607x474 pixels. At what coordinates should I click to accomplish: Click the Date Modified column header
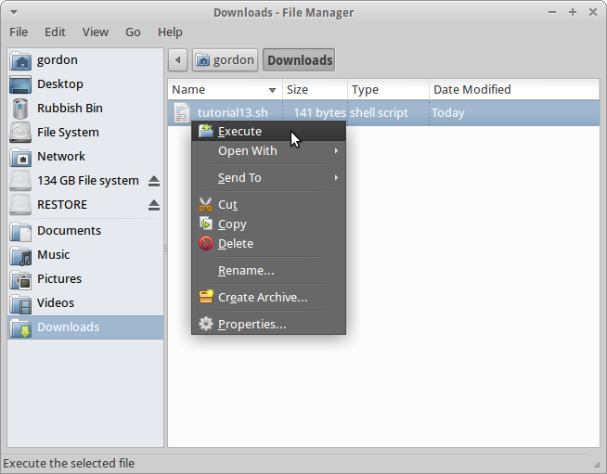(471, 90)
